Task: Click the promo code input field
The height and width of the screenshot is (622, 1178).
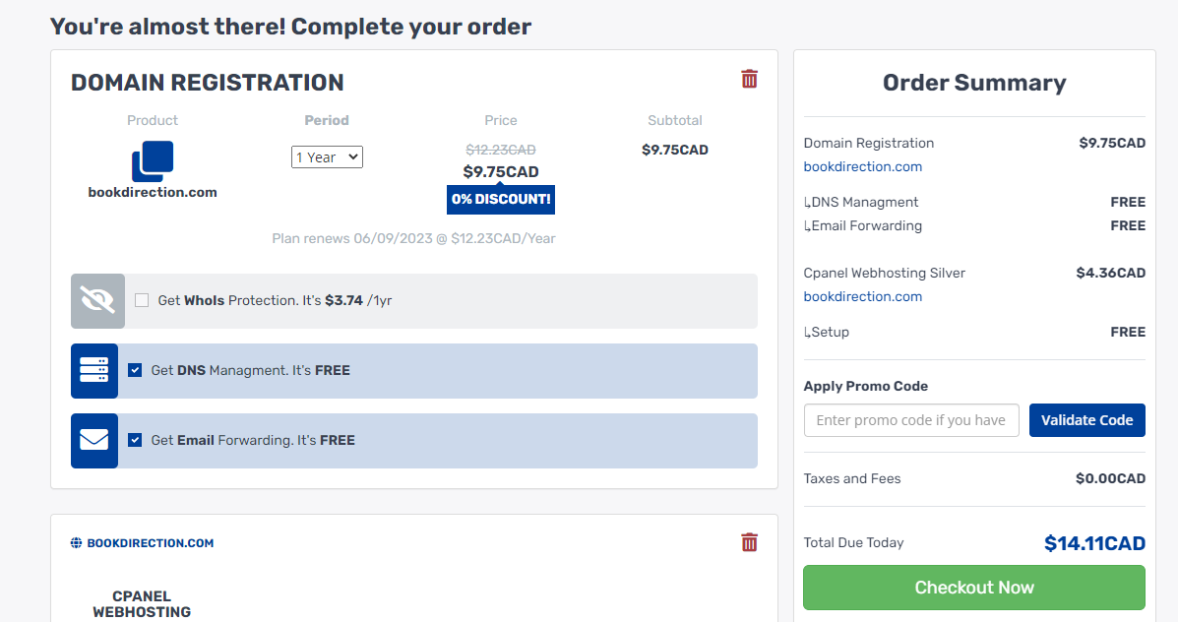Action: coord(910,420)
